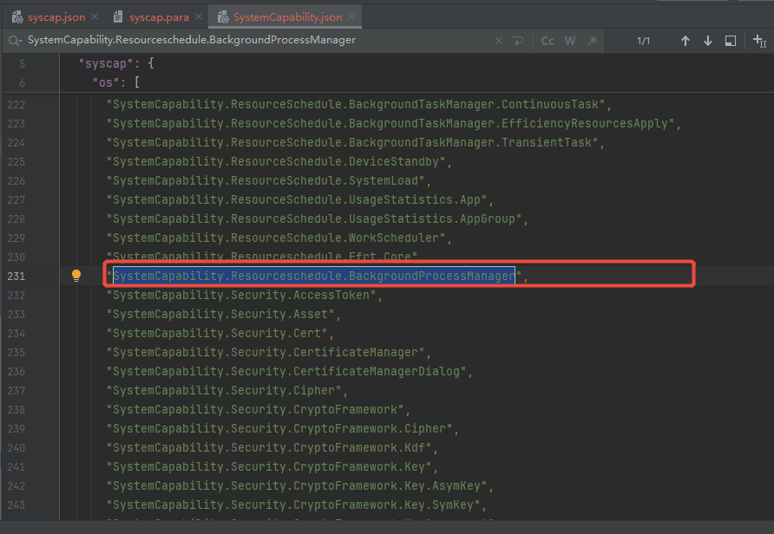Toggle Regex (.*) search option
774x534 pixels.
(x=593, y=41)
